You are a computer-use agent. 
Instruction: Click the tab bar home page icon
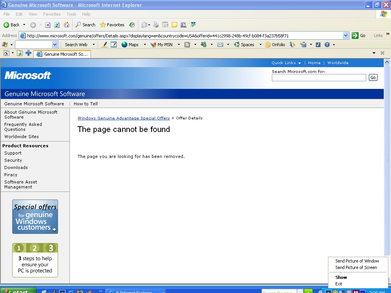(x=6, y=53)
